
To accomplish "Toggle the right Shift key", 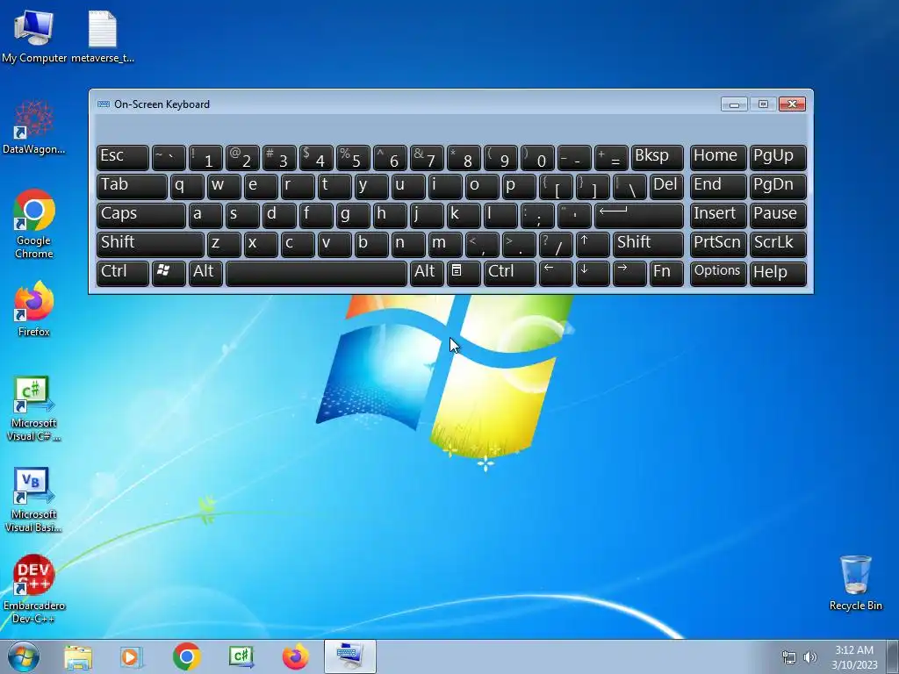I will (x=648, y=244).
